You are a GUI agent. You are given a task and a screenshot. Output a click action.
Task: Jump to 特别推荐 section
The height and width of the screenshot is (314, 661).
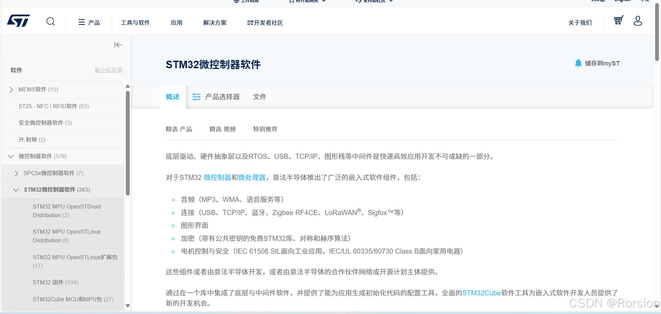265,129
